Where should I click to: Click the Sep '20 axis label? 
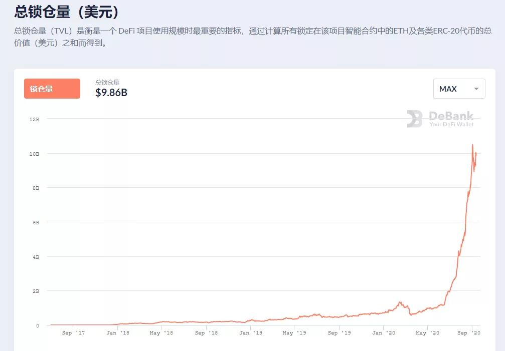(469, 332)
